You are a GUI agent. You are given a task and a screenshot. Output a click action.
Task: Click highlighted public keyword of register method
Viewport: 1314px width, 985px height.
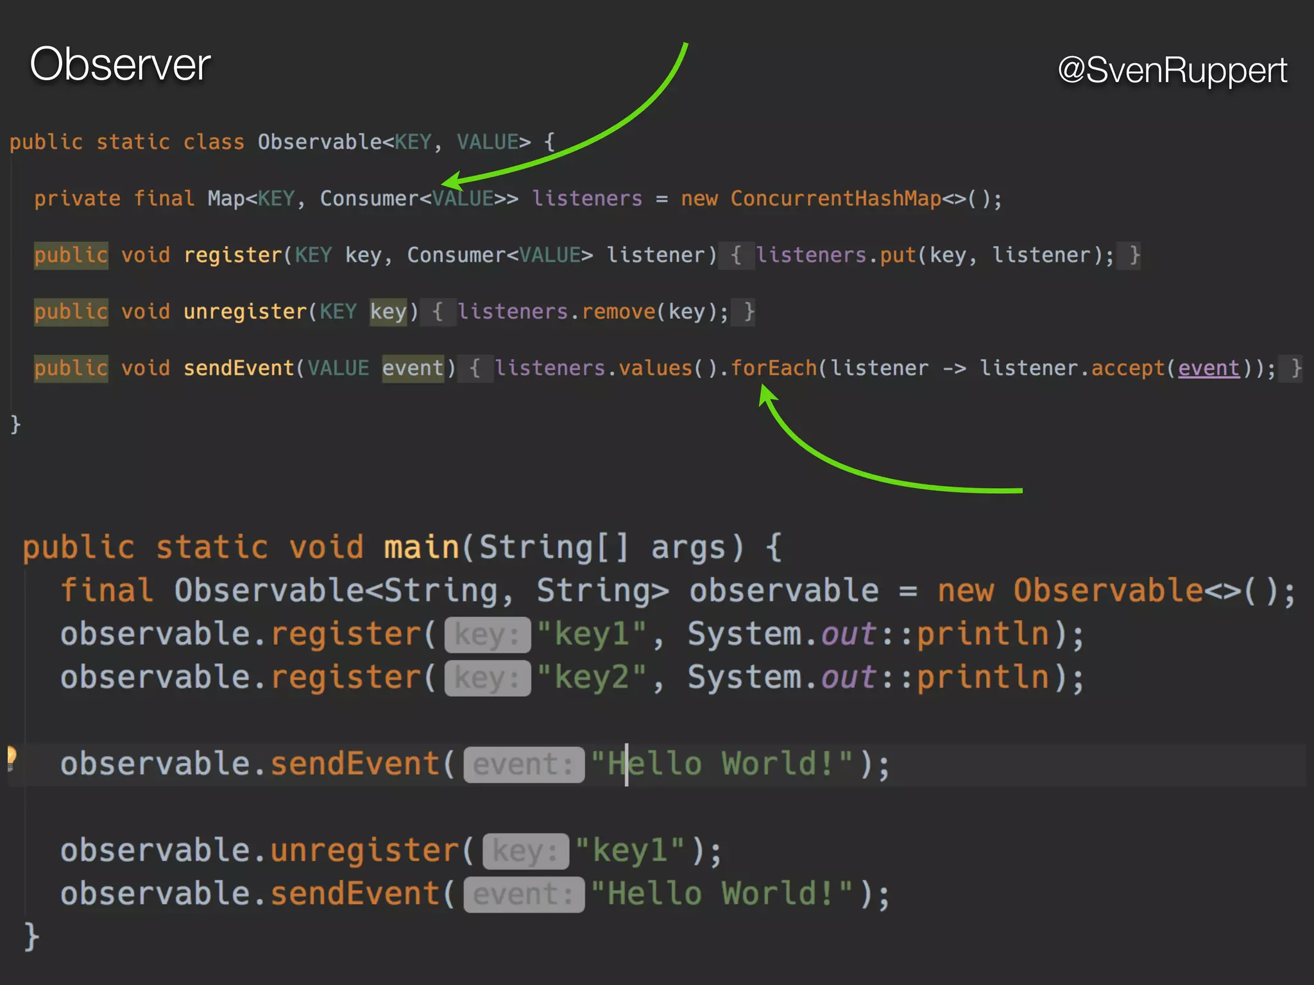point(71,255)
